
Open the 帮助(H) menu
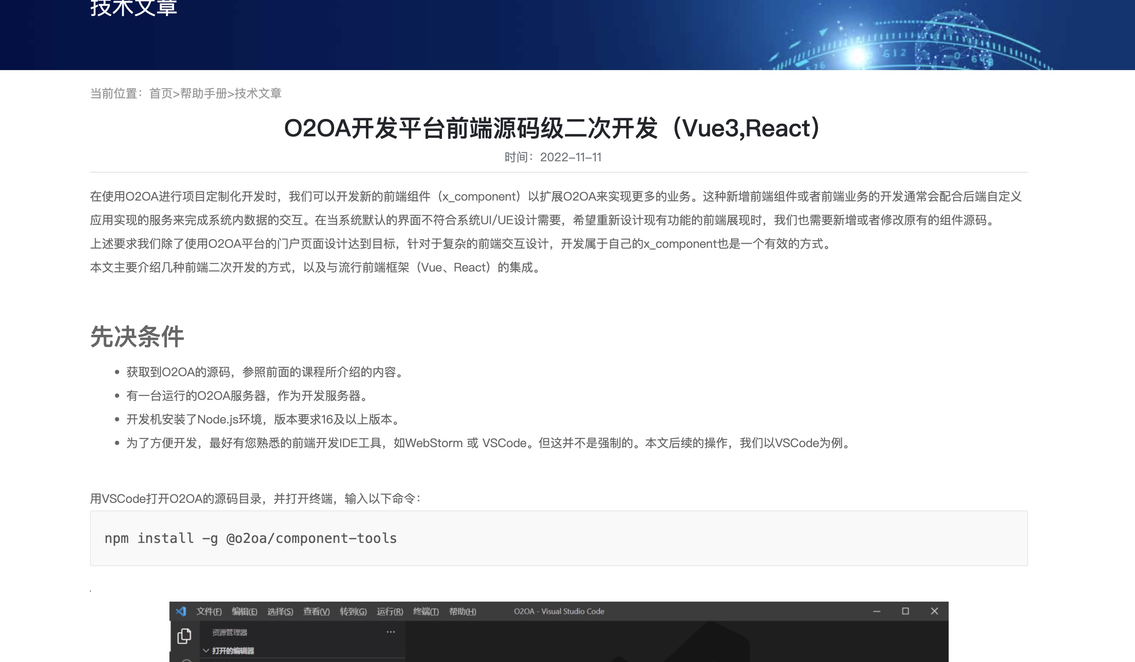click(x=463, y=612)
